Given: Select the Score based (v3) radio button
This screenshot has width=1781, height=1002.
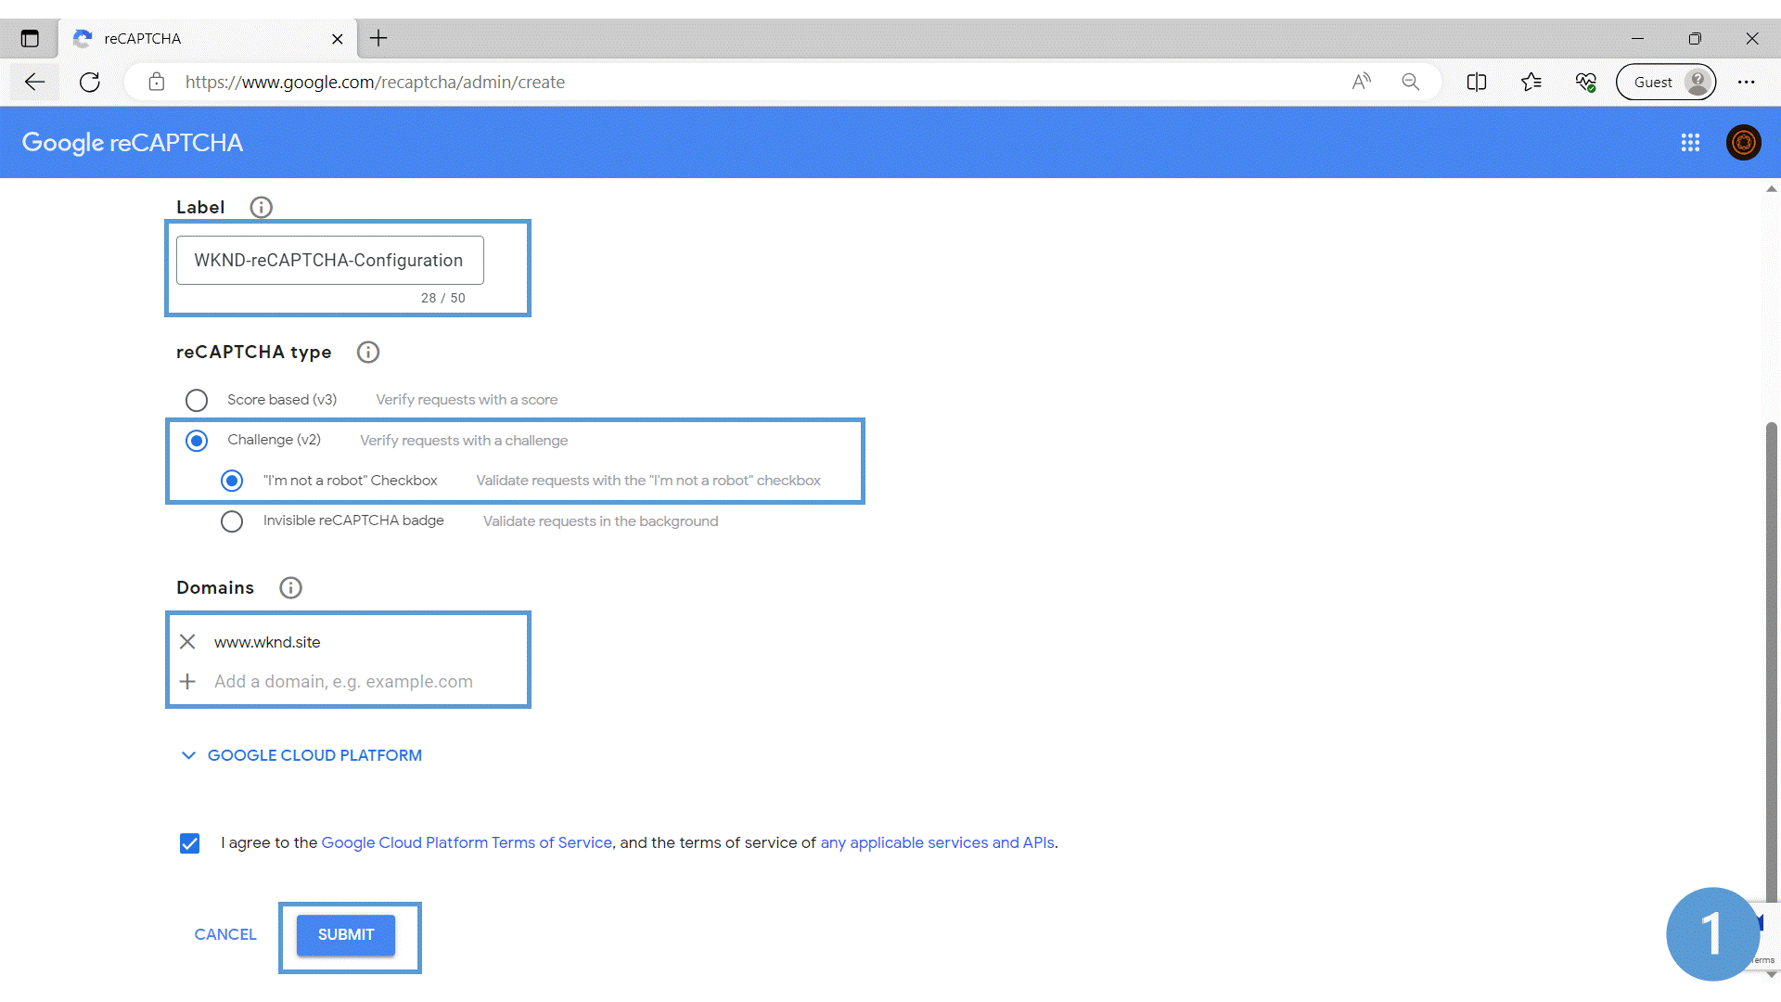Looking at the screenshot, I should tap(196, 400).
